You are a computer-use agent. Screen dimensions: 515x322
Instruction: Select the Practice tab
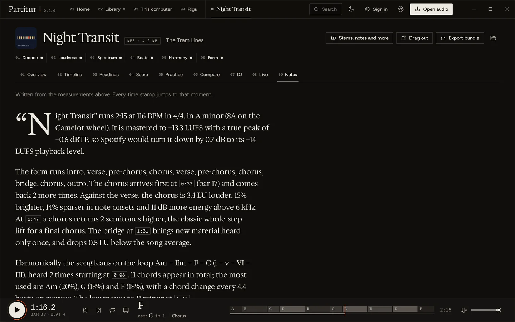click(x=171, y=75)
